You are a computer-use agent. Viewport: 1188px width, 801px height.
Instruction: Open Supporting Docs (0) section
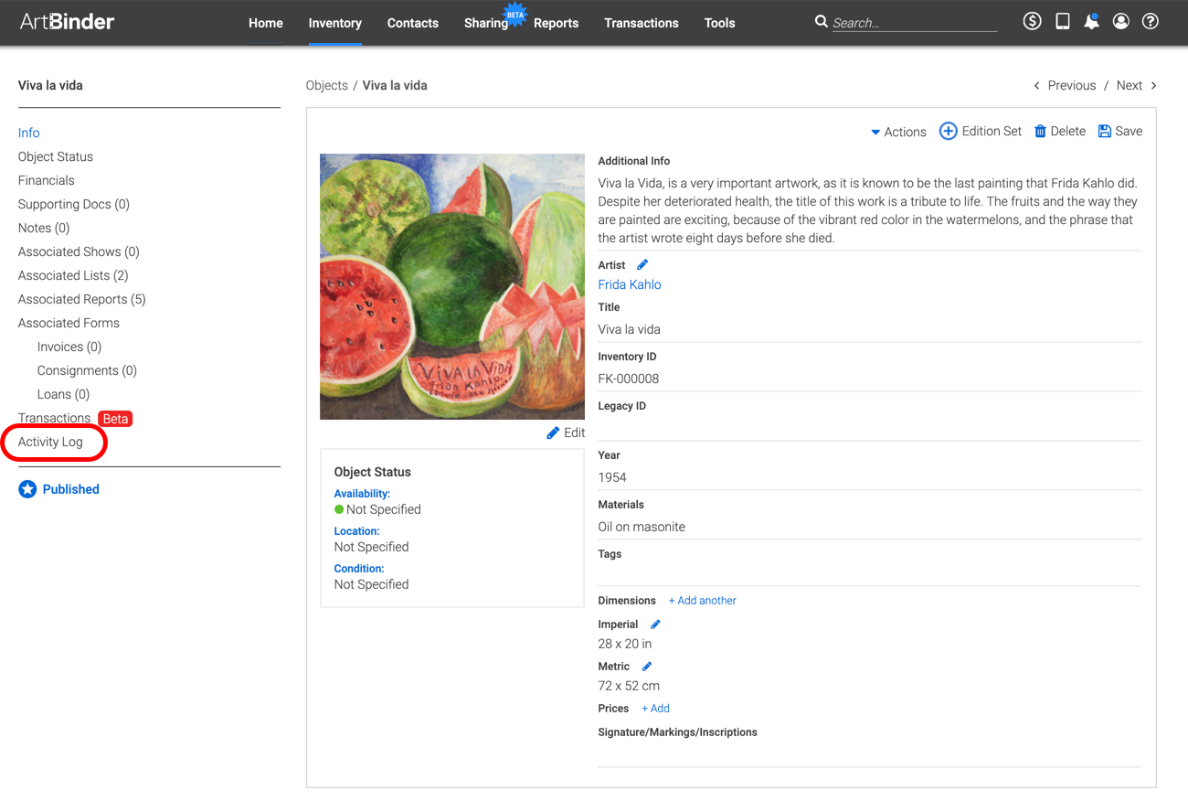[x=74, y=204]
